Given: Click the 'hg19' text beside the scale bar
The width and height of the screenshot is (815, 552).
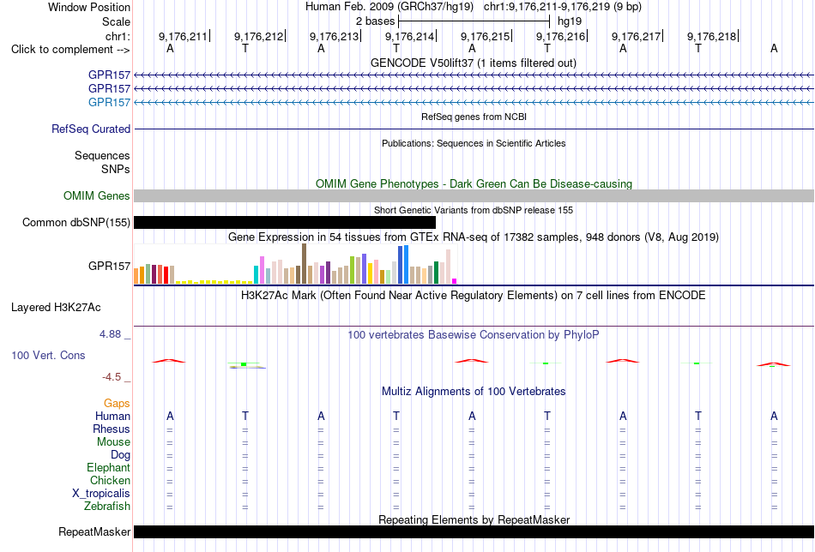Looking at the screenshot, I should click(x=570, y=21).
